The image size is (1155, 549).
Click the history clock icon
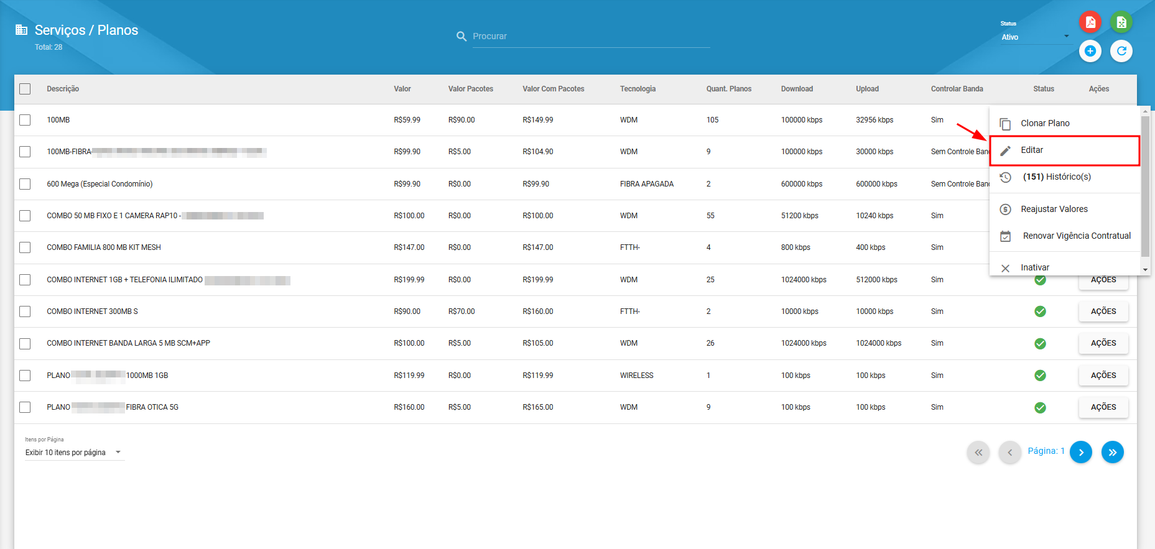[x=1005, y=177]
